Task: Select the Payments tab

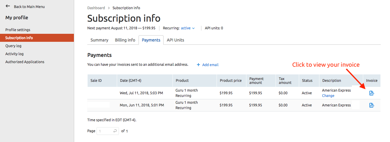Action: (x=151, y=40)
